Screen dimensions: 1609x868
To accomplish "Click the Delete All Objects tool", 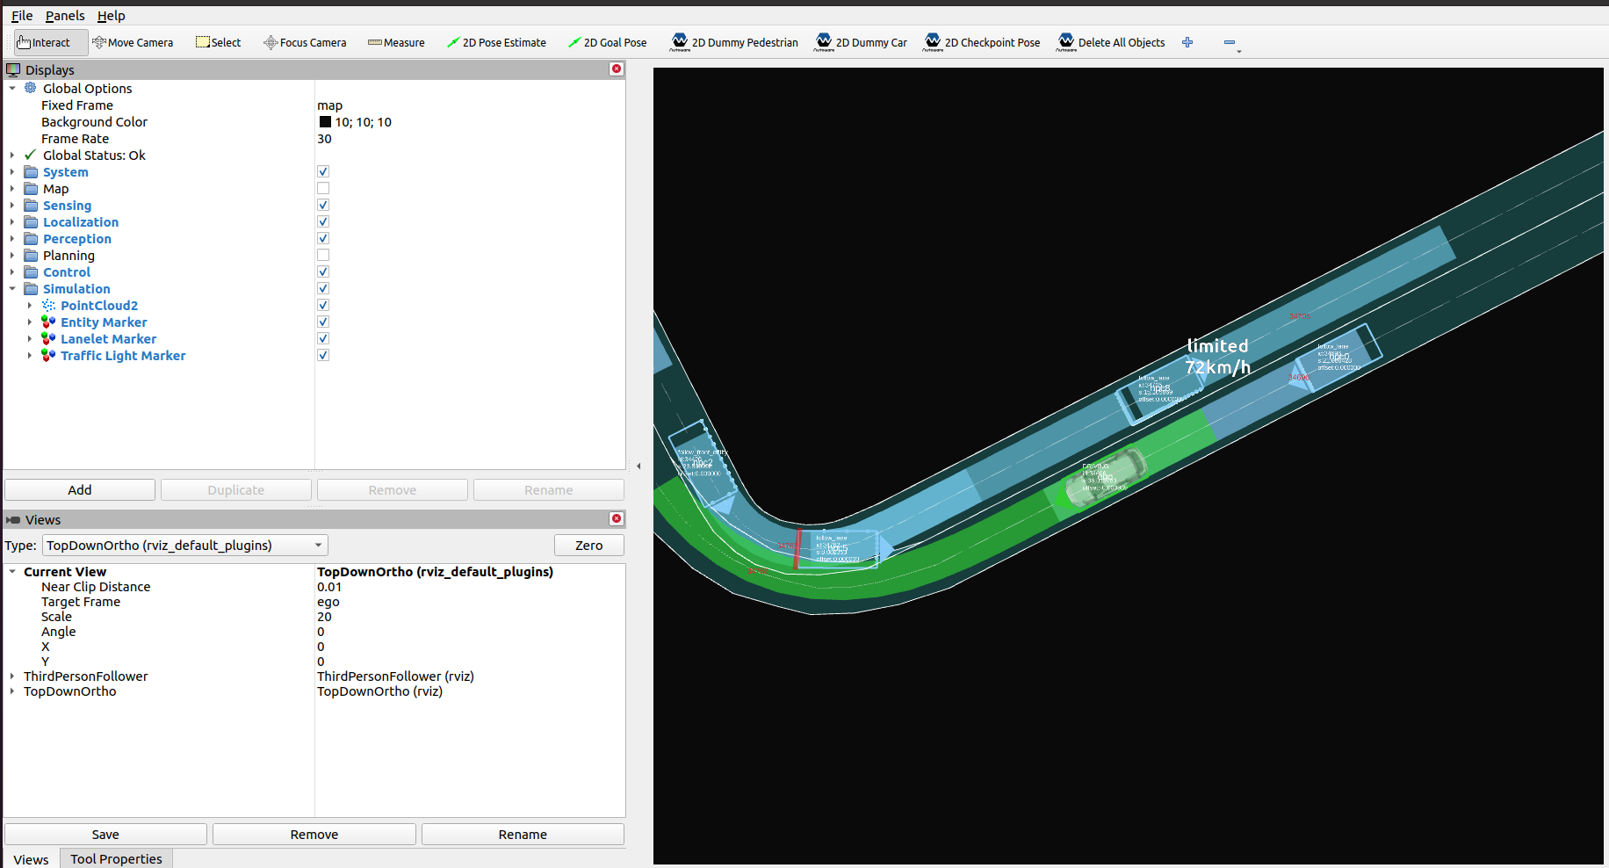I will tap(1112, 42).
